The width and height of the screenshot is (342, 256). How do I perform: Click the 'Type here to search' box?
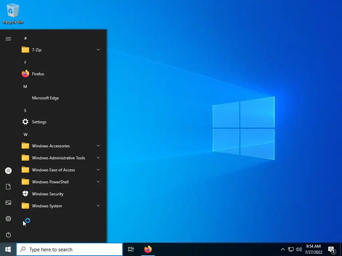point(69,249)
